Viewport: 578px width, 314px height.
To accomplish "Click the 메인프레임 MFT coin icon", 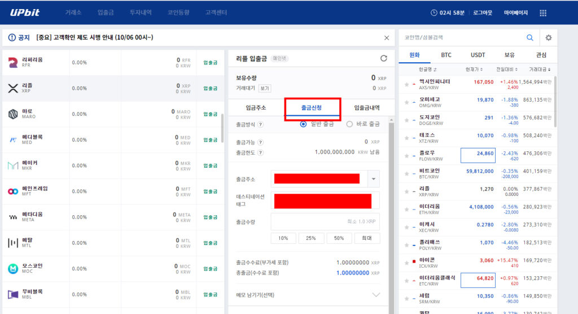I will tap(13, 191).
